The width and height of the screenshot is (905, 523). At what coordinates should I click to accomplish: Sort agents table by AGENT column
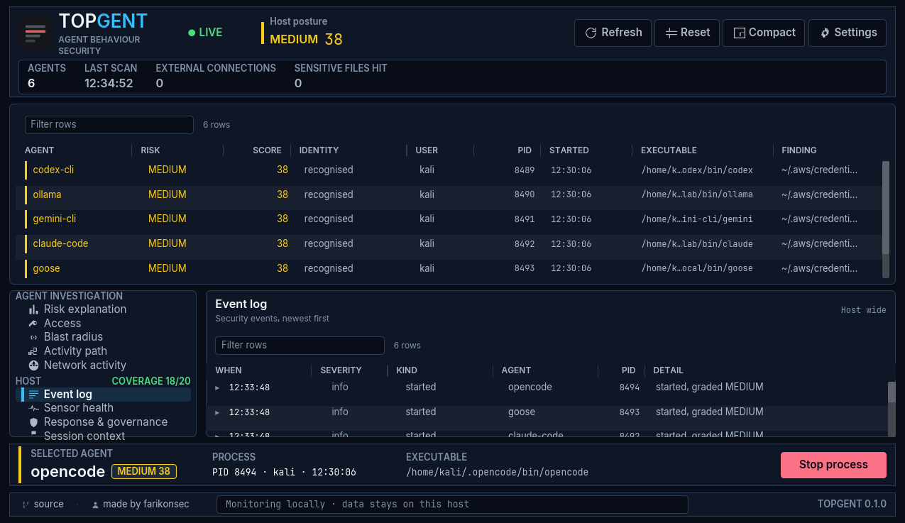[x=39, y=150]
